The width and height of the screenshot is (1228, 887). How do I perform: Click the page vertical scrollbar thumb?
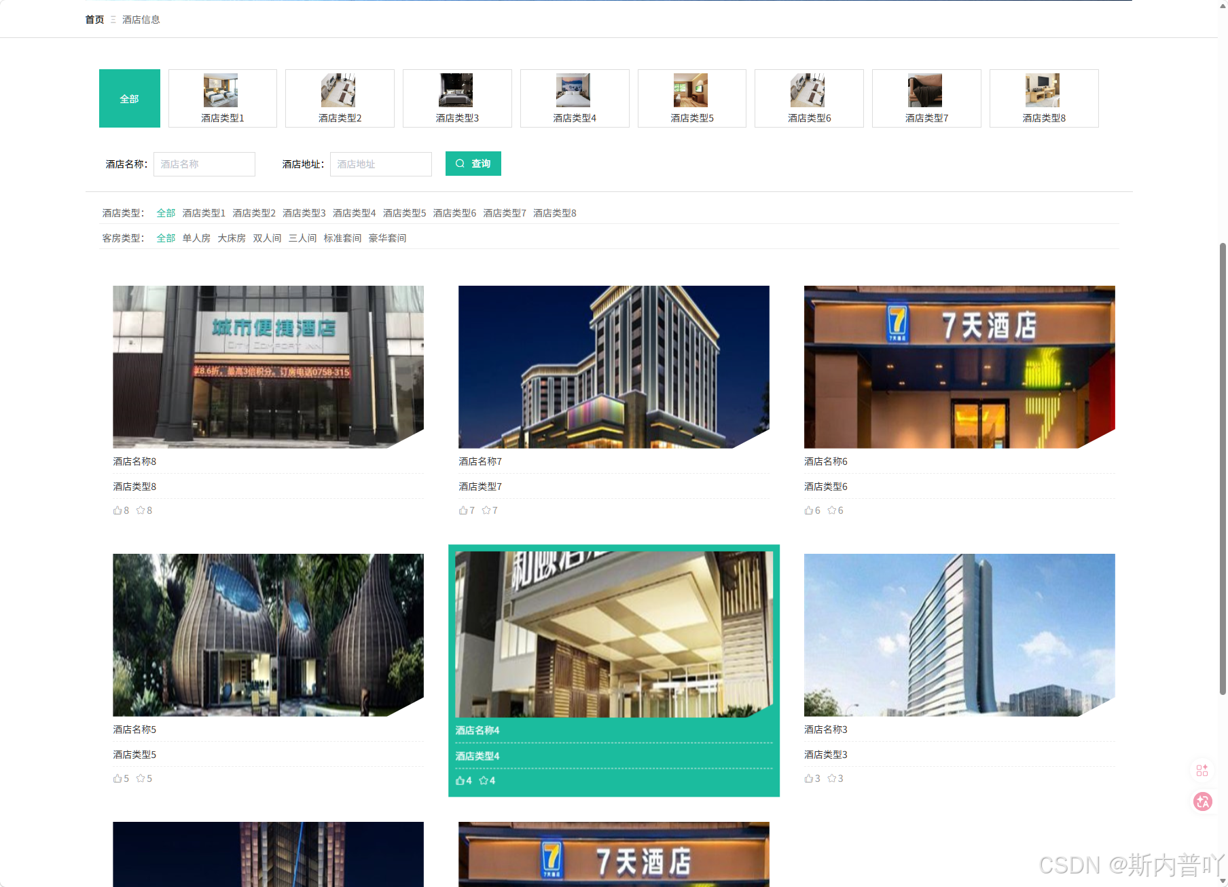1223,468
